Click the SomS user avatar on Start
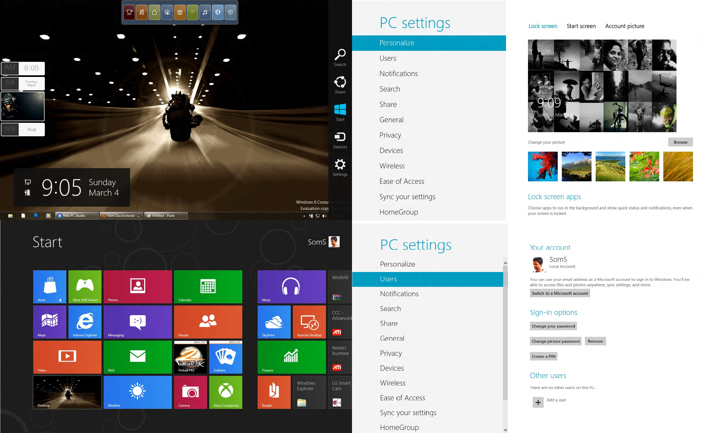 (x=334, y=242)
